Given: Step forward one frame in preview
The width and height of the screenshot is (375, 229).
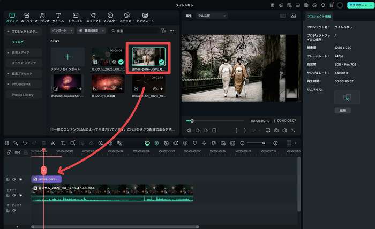Looking at the screenshot, I should pos(197,131).
